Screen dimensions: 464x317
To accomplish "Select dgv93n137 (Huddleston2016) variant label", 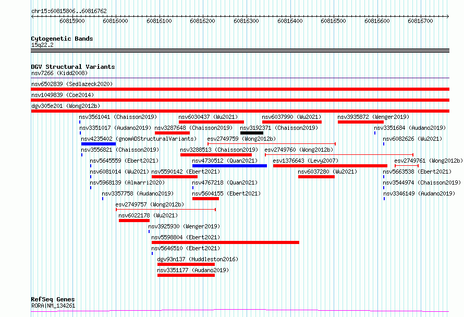I will 198,259.
